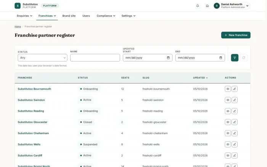Edit Substitutoo Reading with pencil icon

point(235,111)
